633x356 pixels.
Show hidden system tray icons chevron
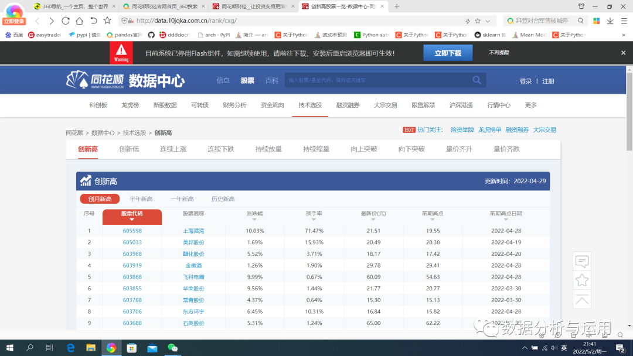(x=525, y=348)
